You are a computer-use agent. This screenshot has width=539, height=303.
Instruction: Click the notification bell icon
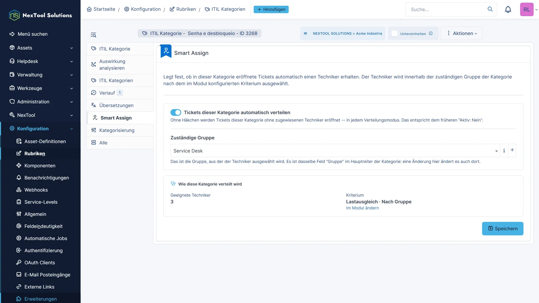(x=508, y=9)
